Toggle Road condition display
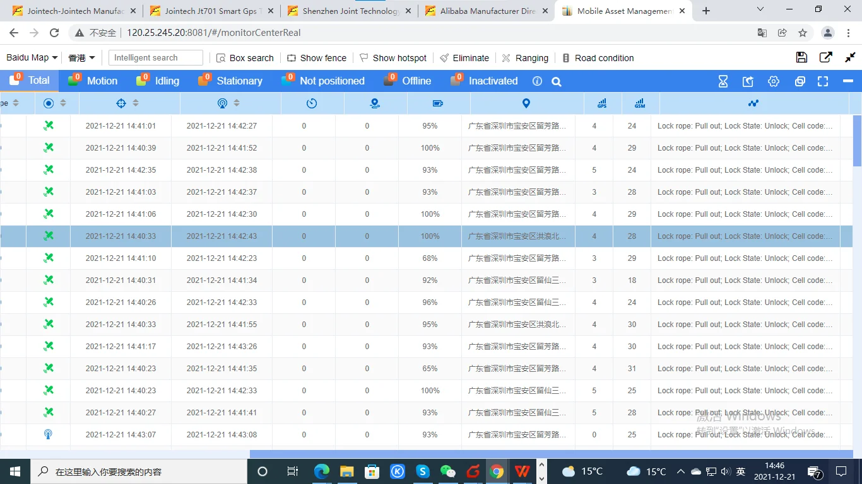Screen dimensions: 862x484 point(598,58)
